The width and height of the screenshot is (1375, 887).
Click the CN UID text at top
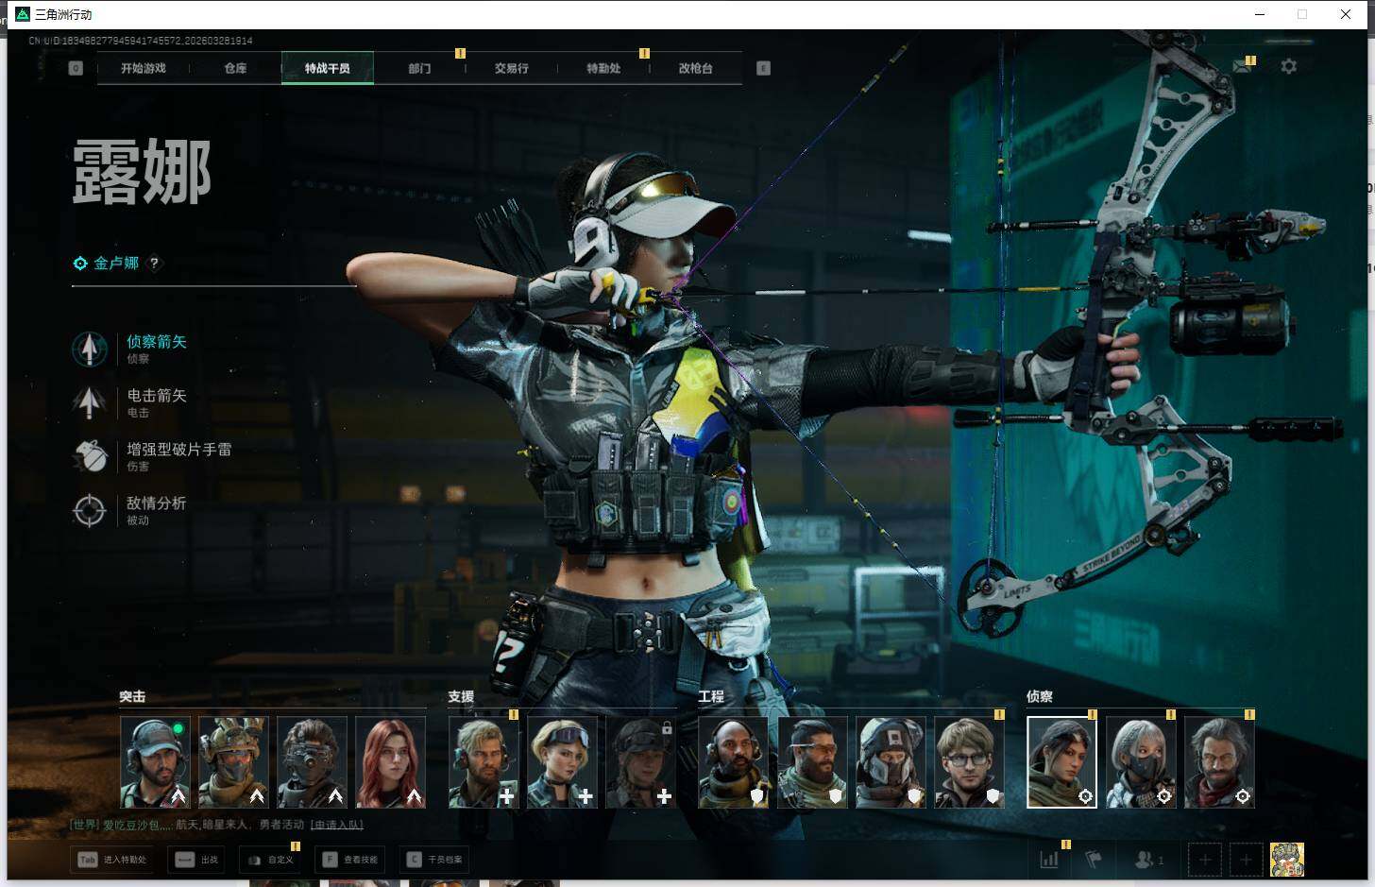tap(141, 41)
